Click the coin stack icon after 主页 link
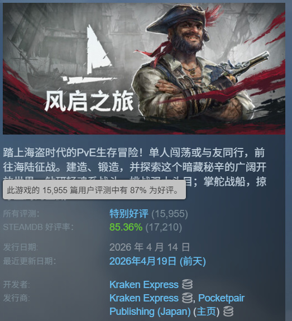 point(228,312)
